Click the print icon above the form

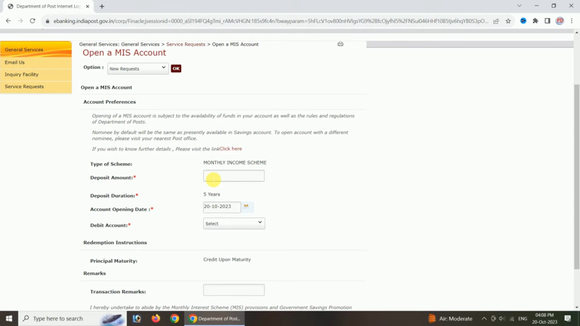[x=340, y=44]
